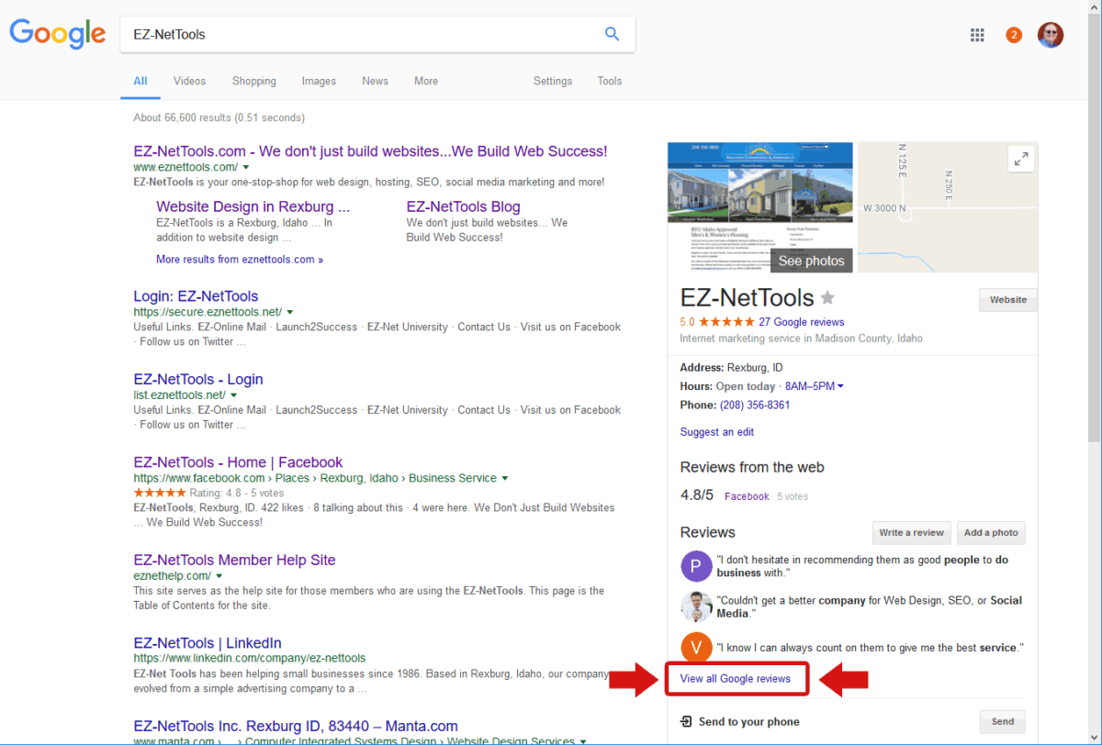The image size is (1102, 745).
Task: Click the star next to EZ-NetTools title
Action: point(827,298)
